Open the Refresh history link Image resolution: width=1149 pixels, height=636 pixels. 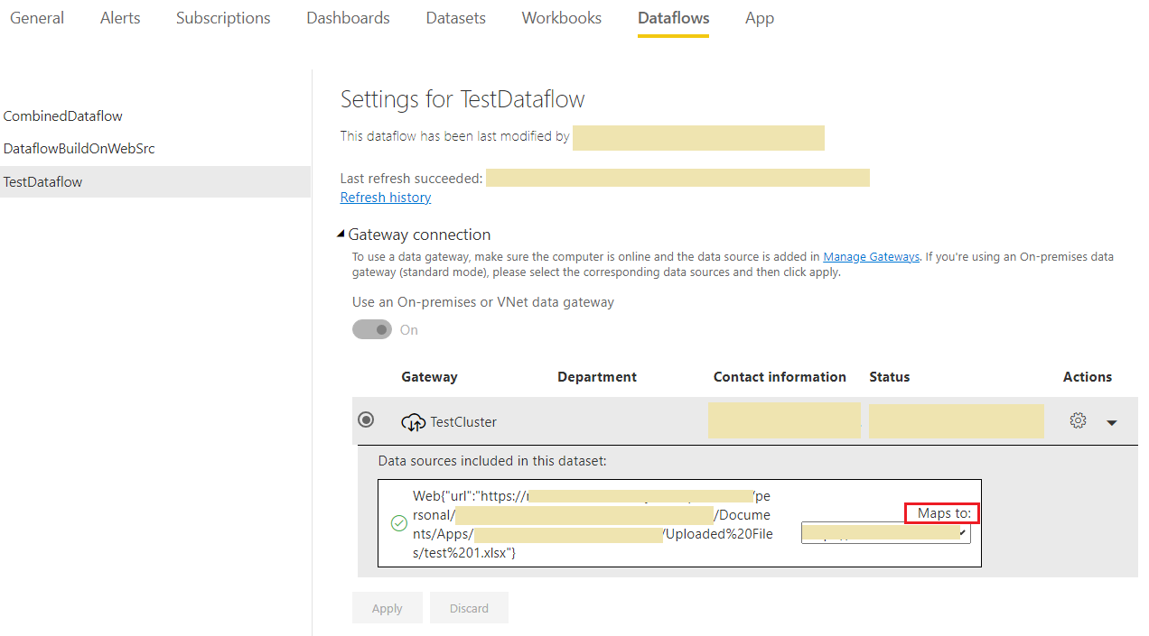tap(386, 197)
